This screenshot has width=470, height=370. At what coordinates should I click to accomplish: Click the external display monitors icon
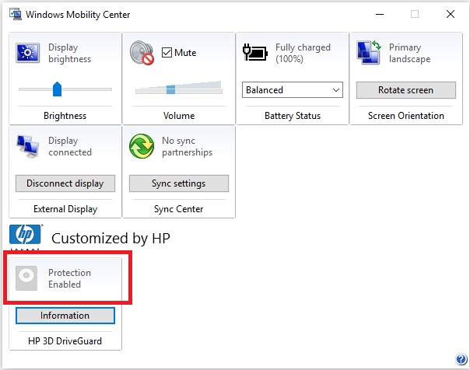tap(27, 146)
